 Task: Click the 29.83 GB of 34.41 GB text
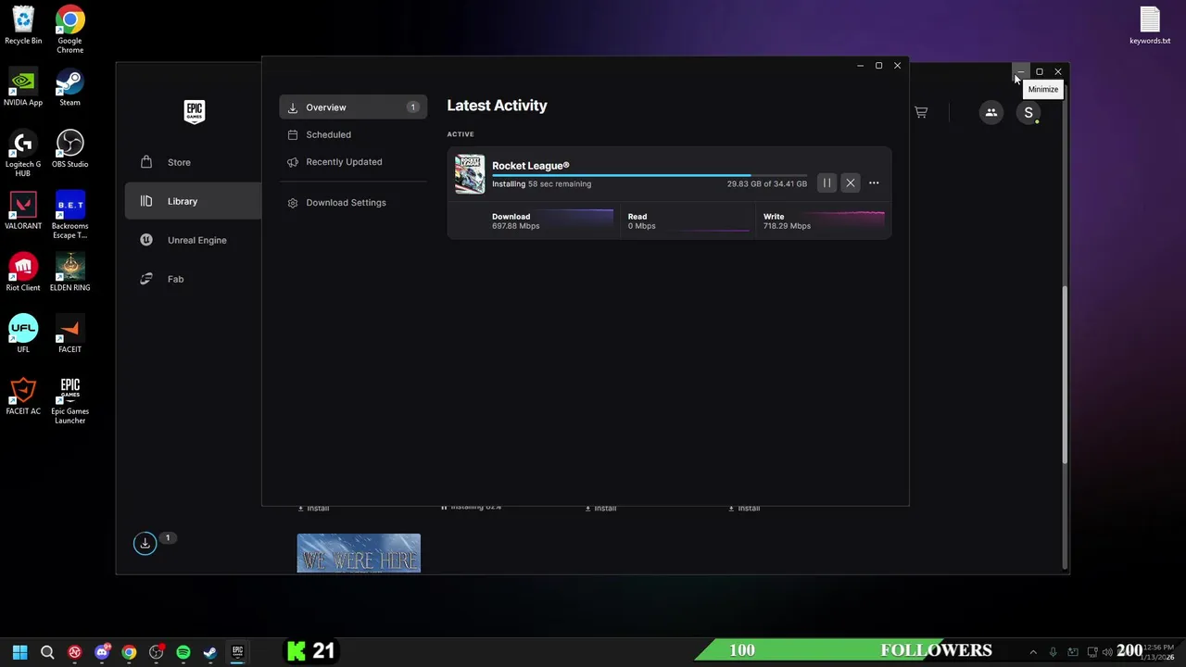pyautogui.click(x=766, y=184)
